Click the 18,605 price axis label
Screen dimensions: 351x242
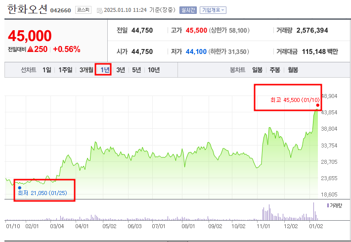click(329, 194)
